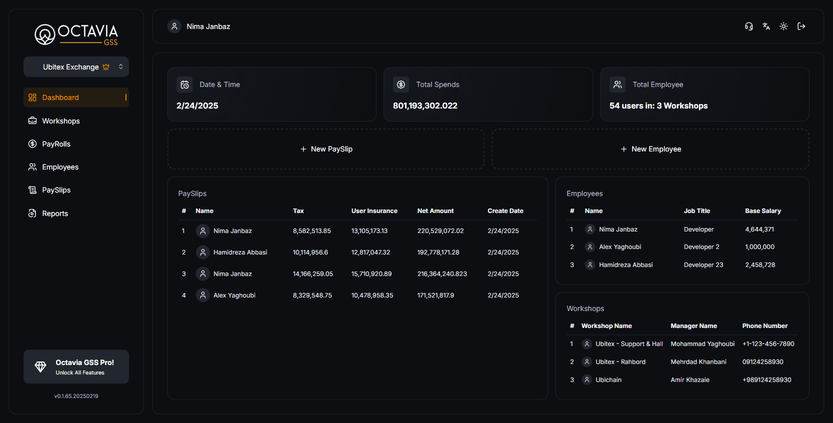Click the Date & Time calendar icon
Viewport: 833px width, 423px height.
point(184,84)
